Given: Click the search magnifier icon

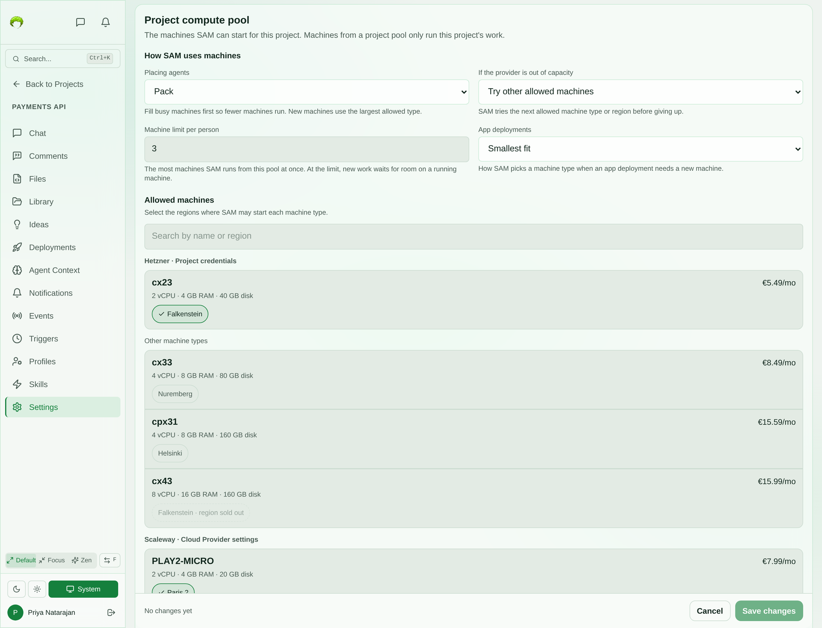Looking at the screenshot, I should [16, 59].
